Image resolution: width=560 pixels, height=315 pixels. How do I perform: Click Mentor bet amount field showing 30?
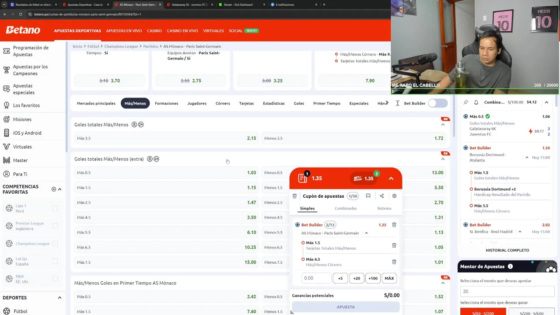(507, 291)
